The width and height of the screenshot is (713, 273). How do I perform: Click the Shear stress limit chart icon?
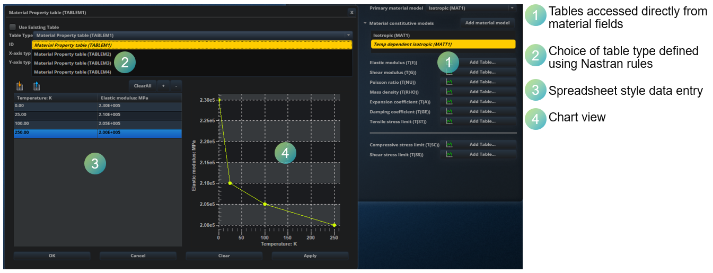[449, 154]
